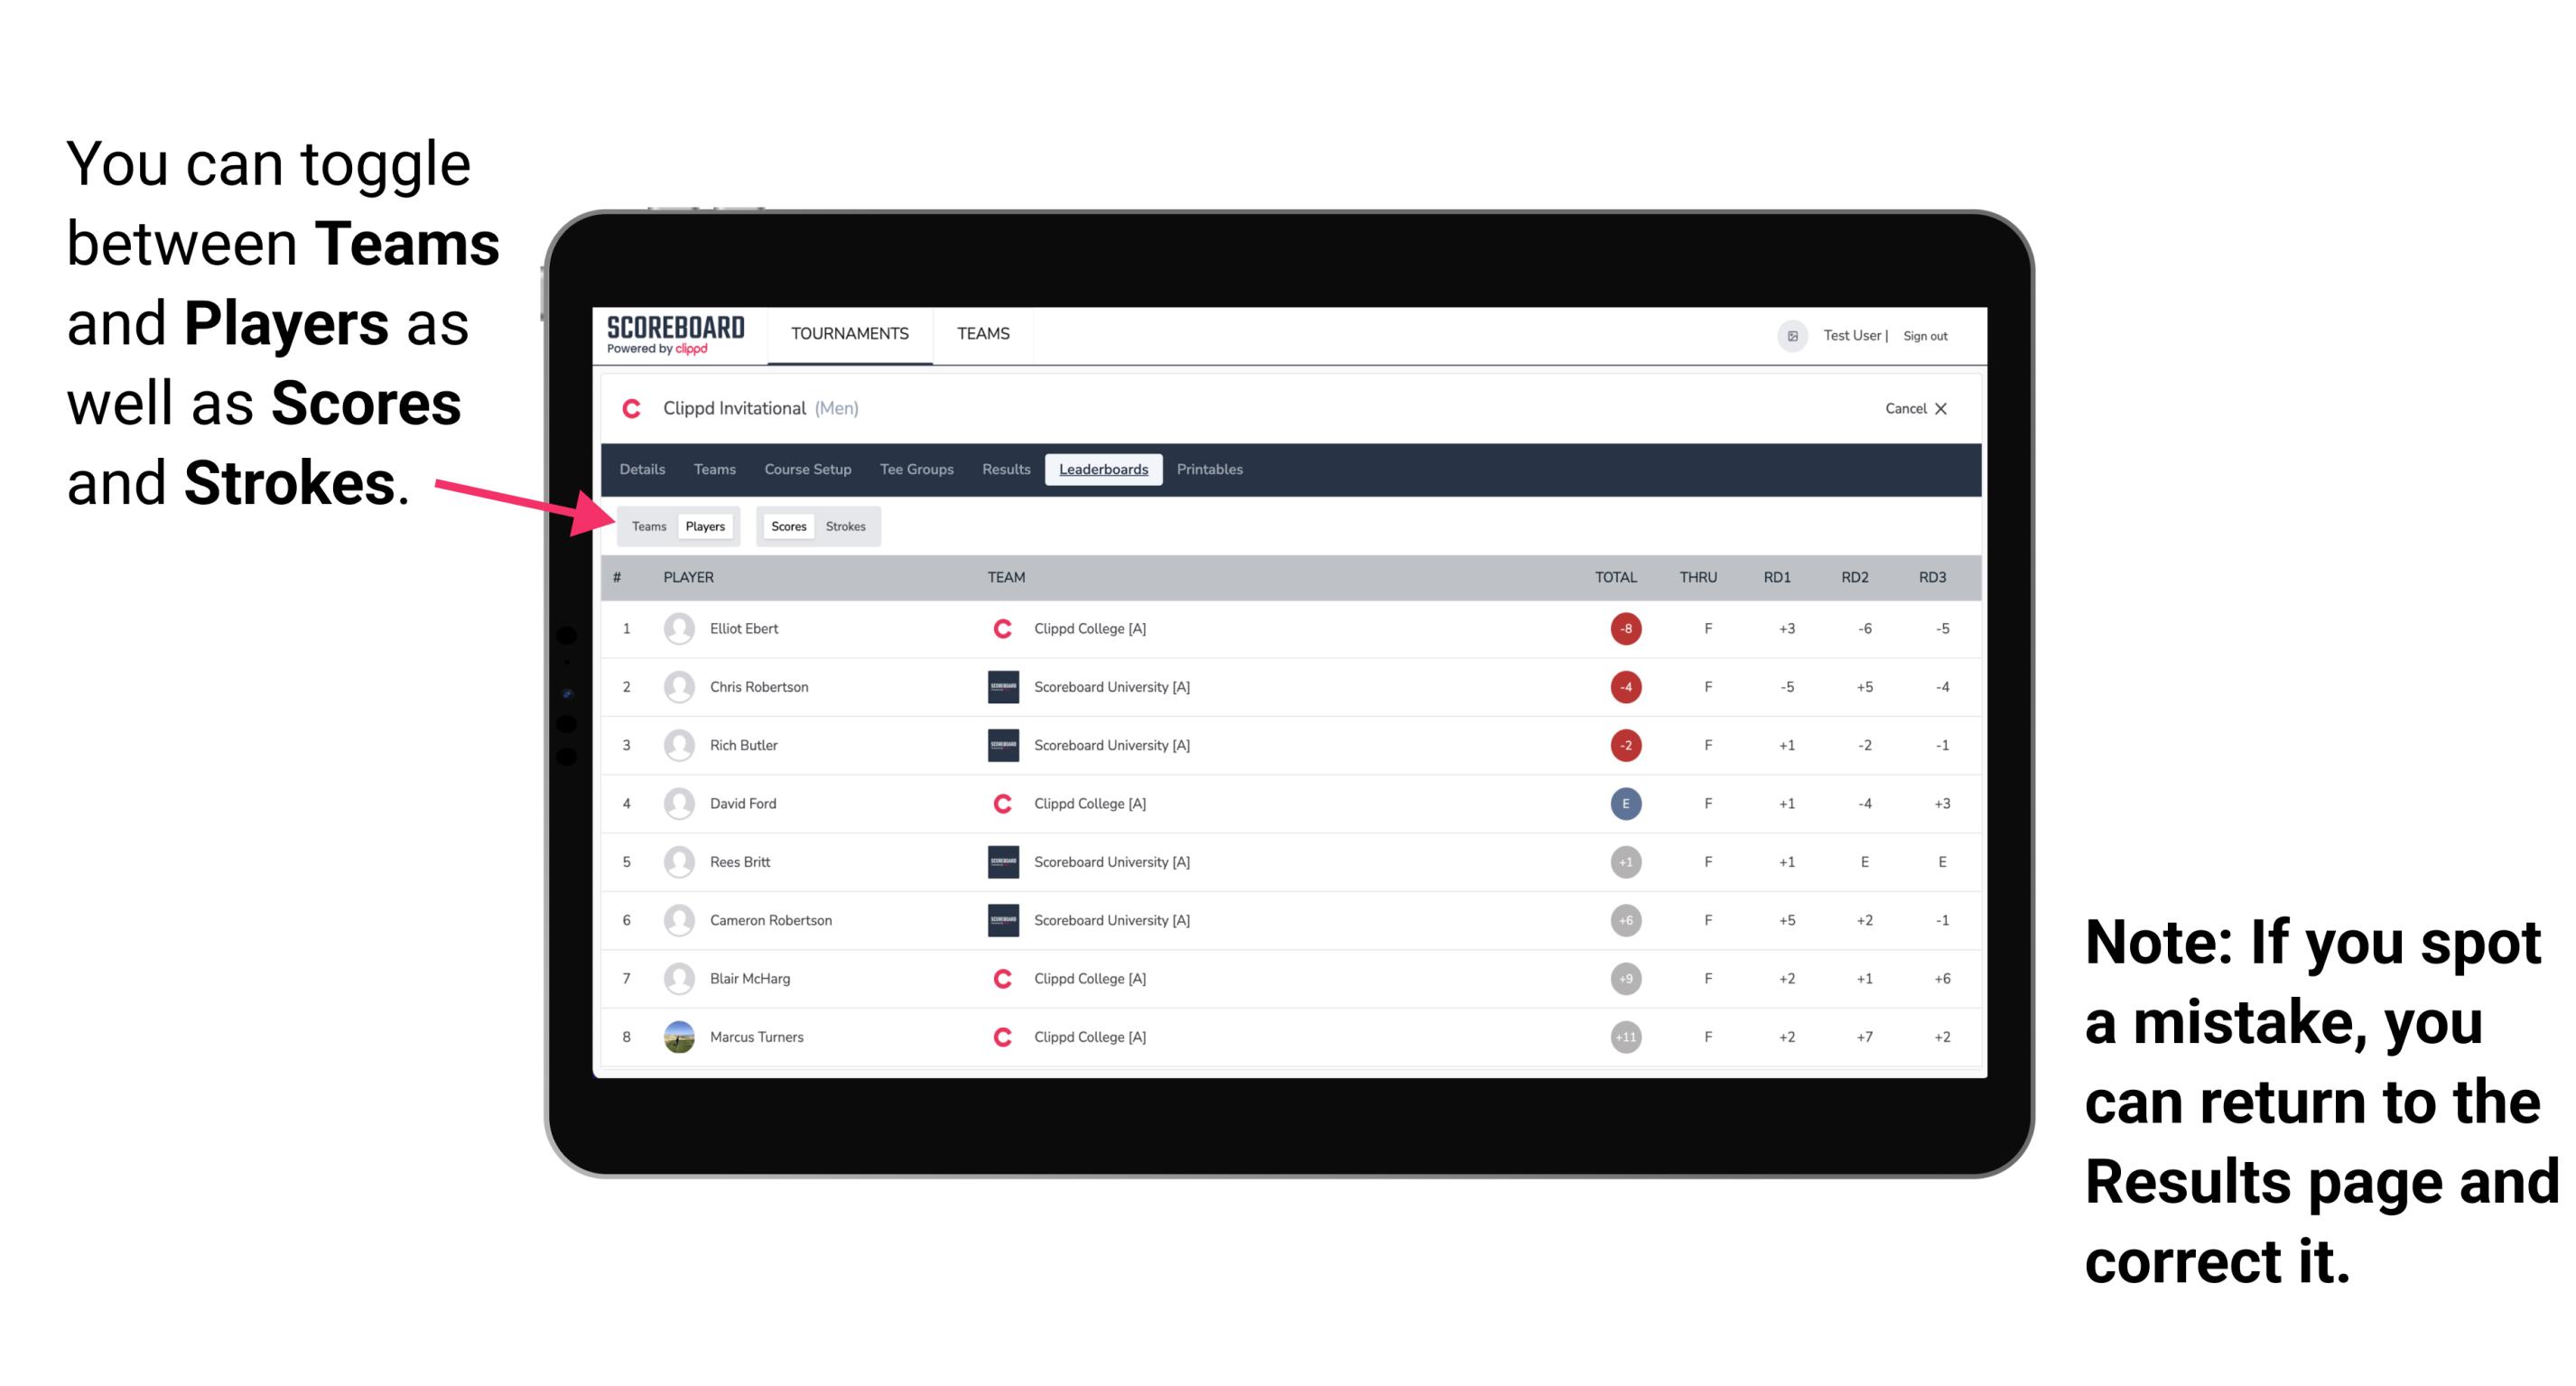The width and height of the screenshot is (2576, 1386).
Task: Click the Clippd Scoreboard logo icon
Action: tap(669, 338)
